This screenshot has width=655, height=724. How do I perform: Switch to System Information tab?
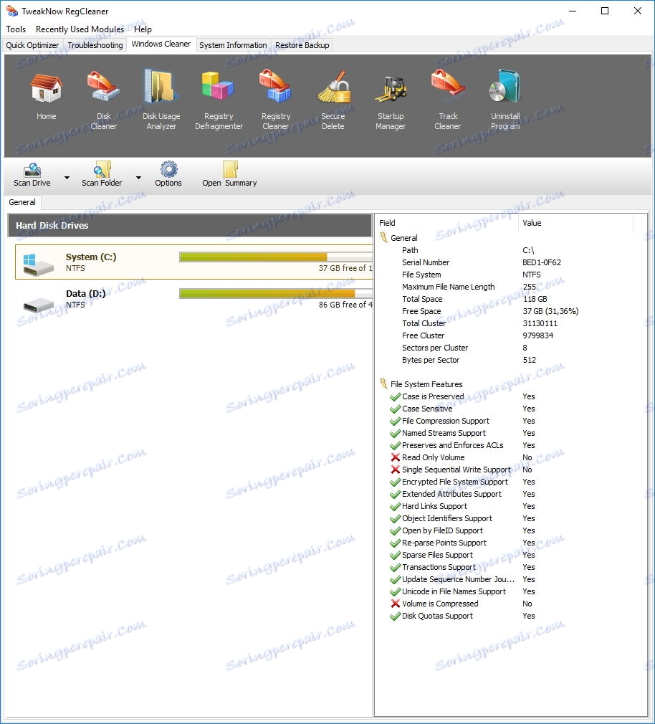point(233,45)
